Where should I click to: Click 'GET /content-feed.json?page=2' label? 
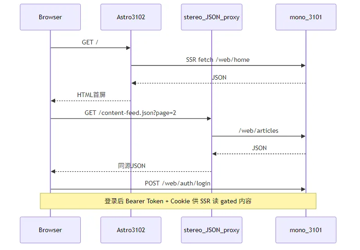pyautogui.click(x=130, y=113)
